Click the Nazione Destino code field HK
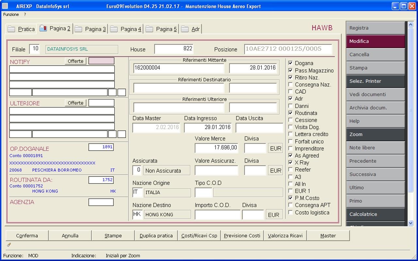Screen dimensions: 418x261 tap(137, 215)
